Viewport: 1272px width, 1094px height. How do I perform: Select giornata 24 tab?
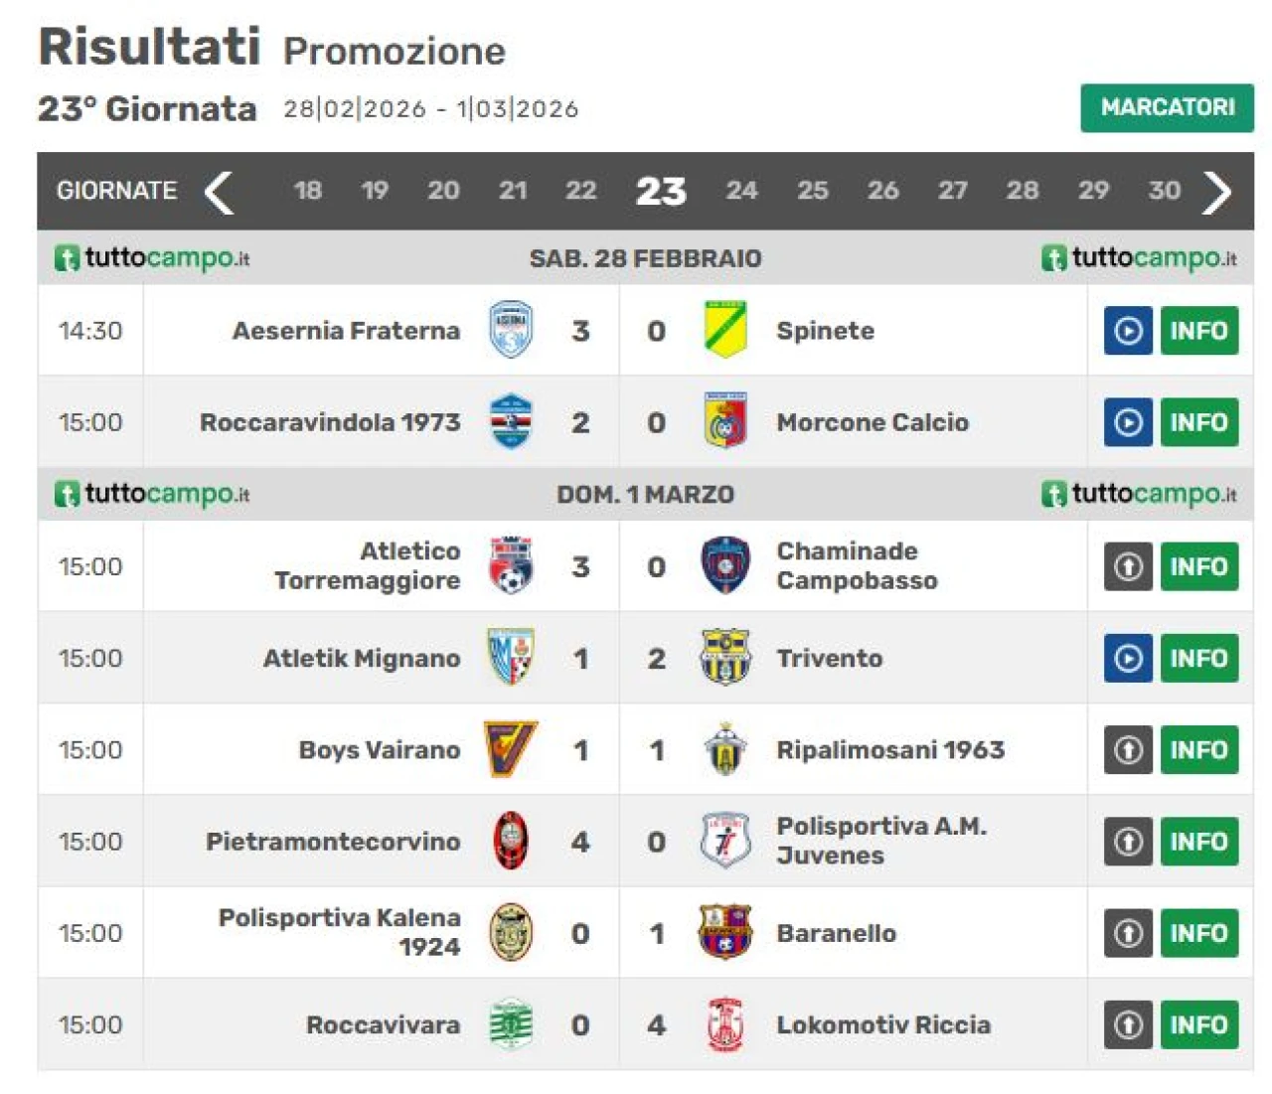pos(741,191)
